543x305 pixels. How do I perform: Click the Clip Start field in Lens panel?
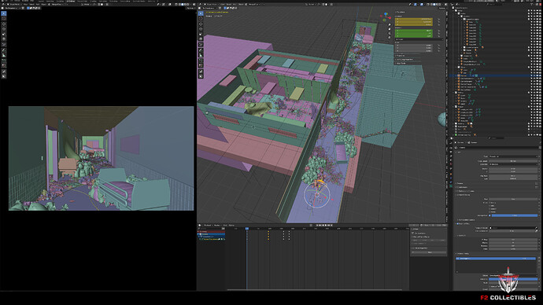pyautogui.click(x=514, y=176)
